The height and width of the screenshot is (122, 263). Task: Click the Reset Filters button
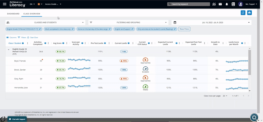184,29
